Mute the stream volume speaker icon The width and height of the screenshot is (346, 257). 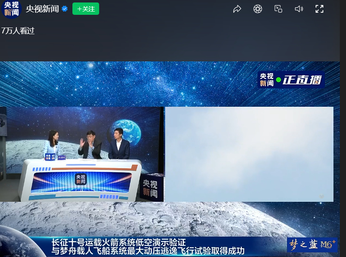pyautogui.click(x=299, y=9)
